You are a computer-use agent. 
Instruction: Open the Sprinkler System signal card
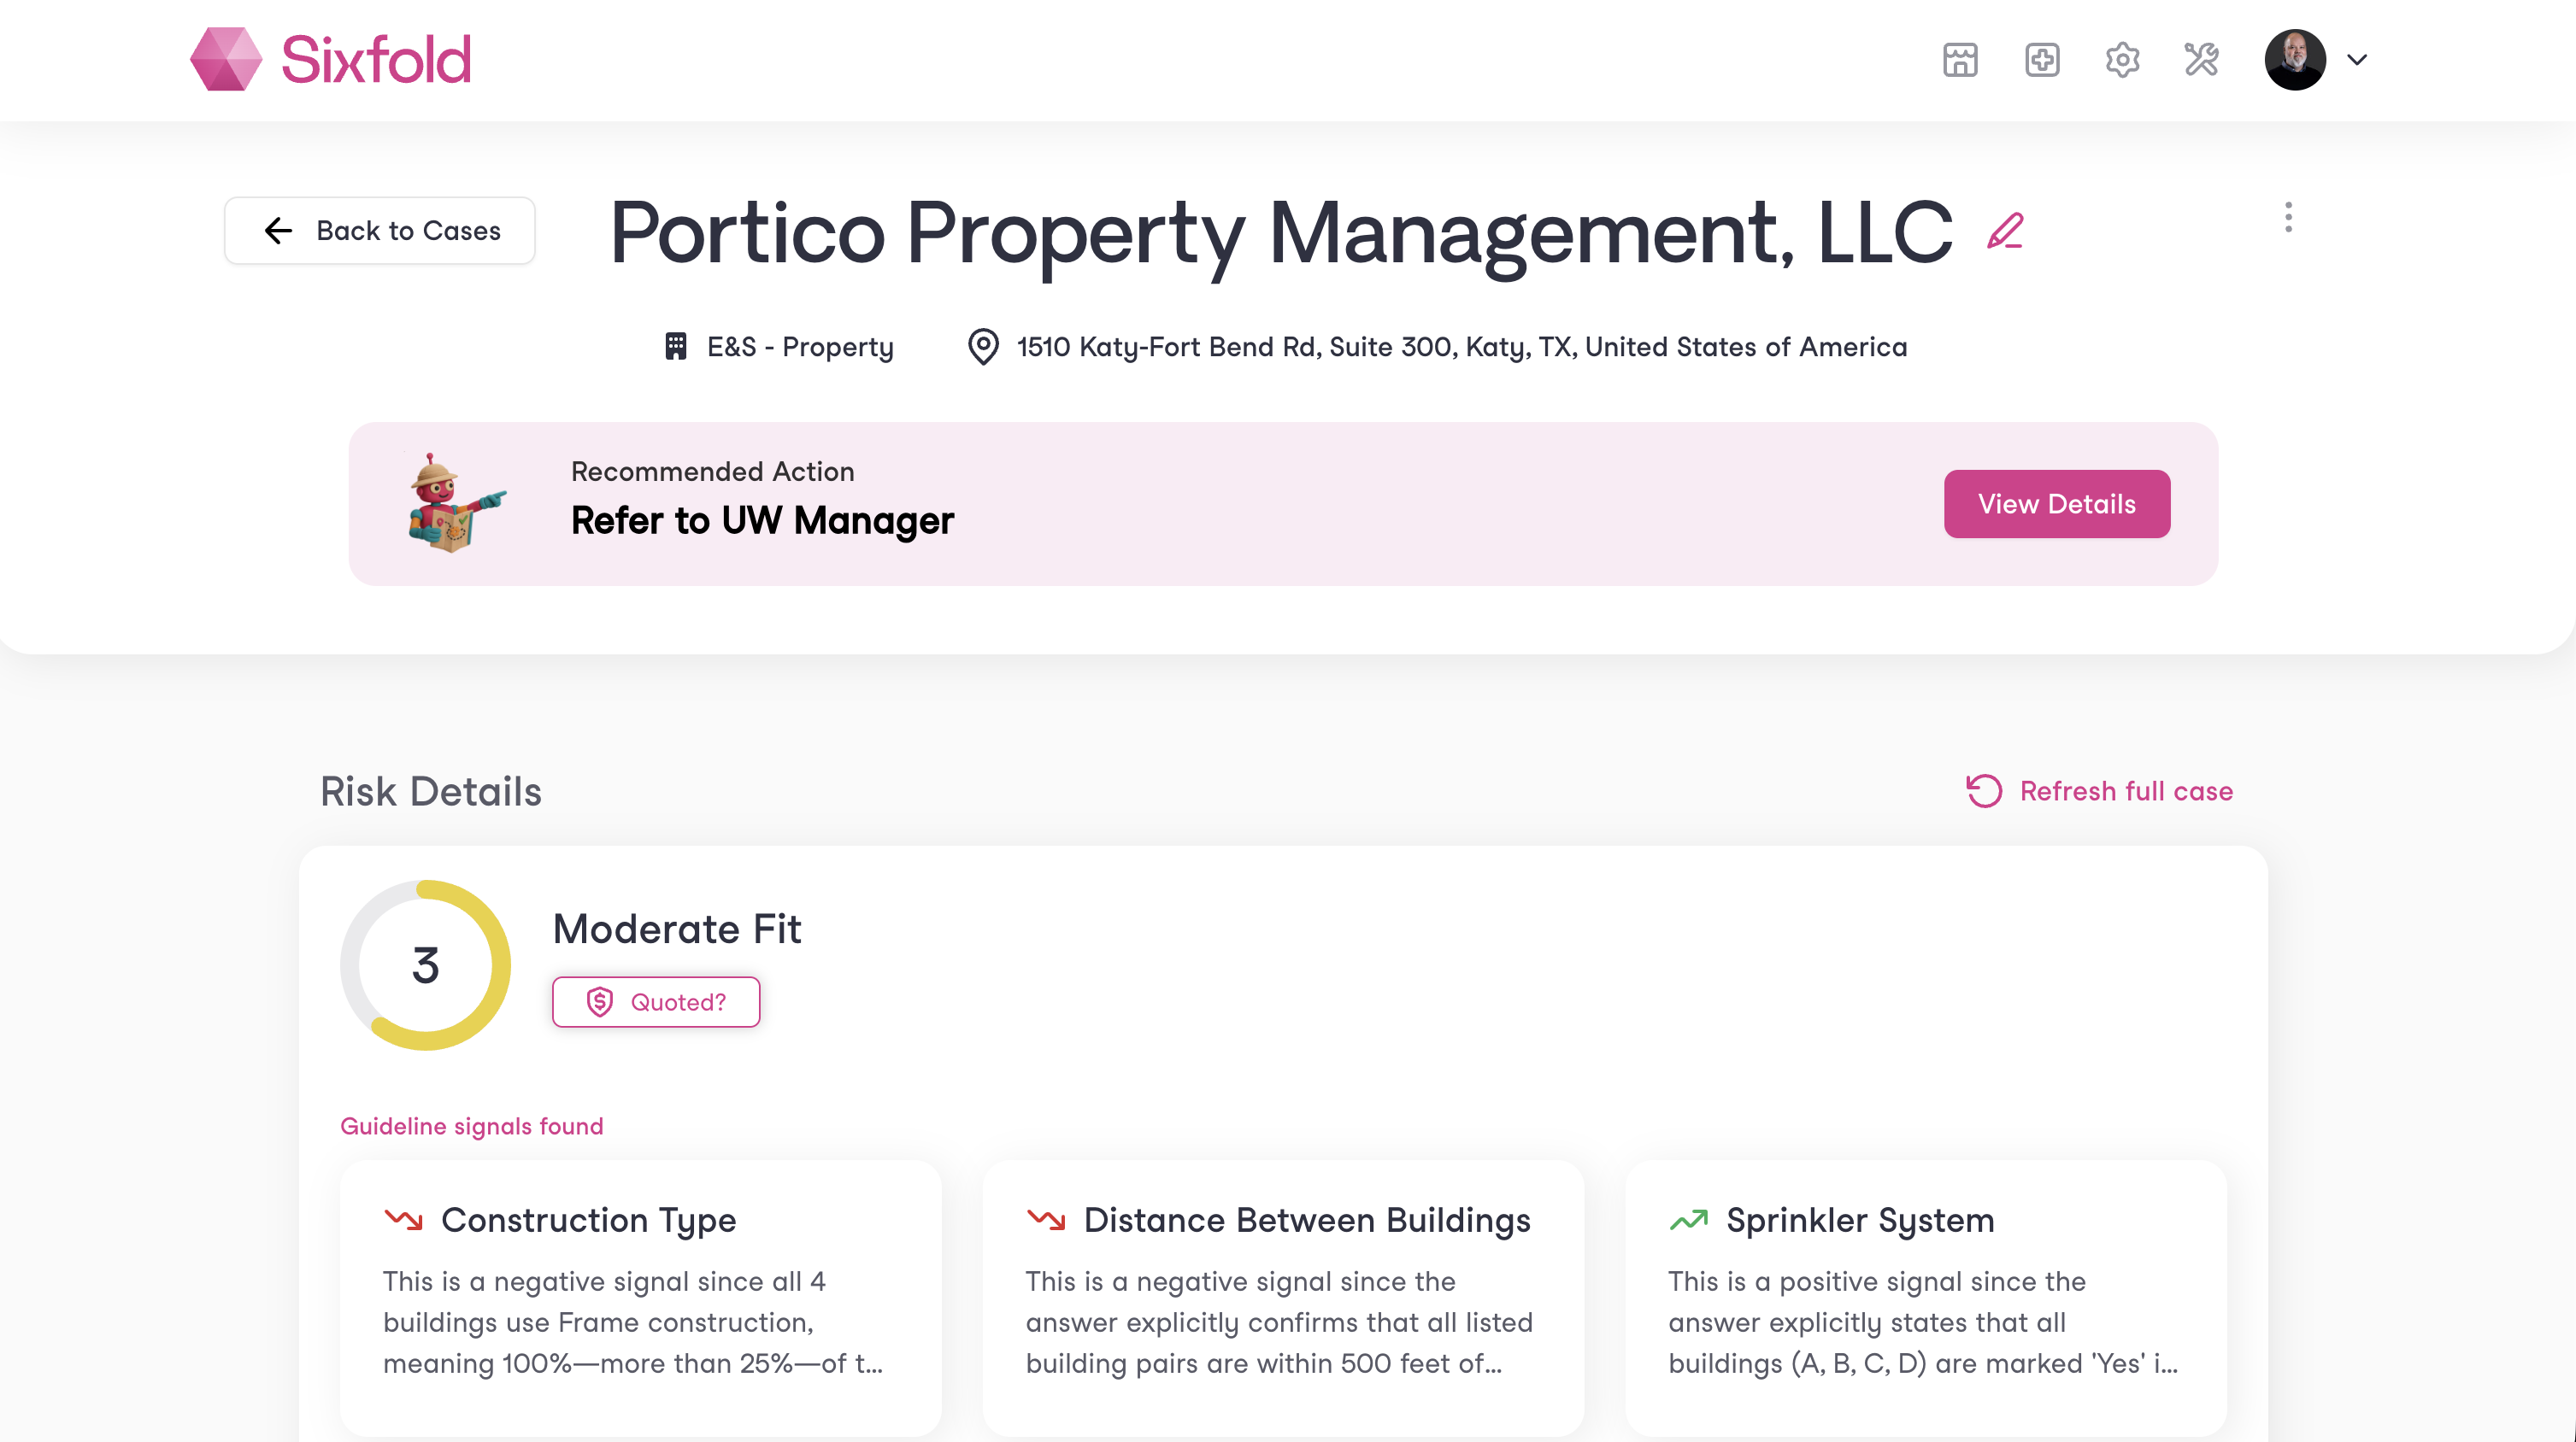coord(1926,1297)
